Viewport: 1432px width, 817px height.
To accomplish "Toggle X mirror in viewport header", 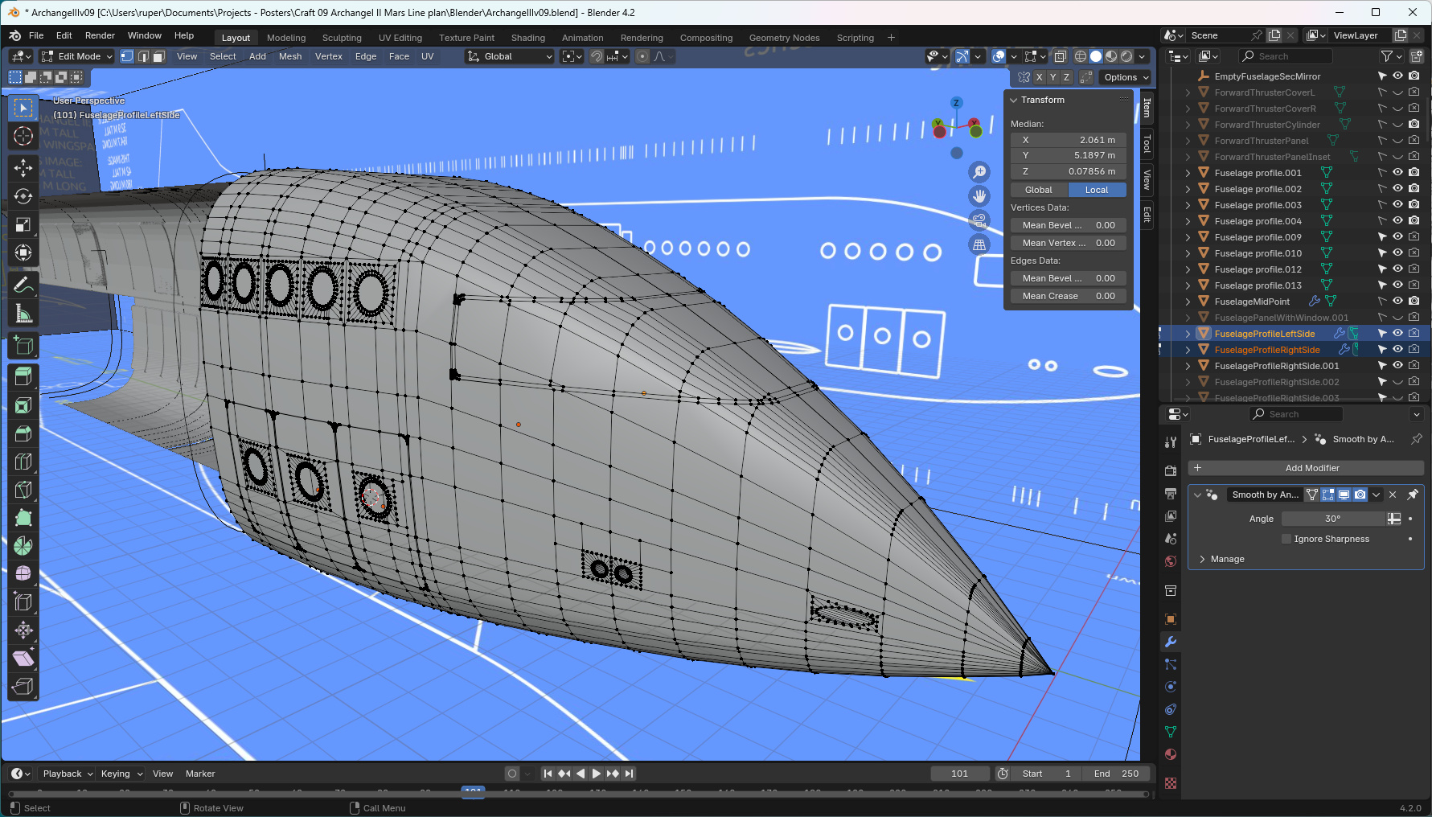I will pos(1039,77).
